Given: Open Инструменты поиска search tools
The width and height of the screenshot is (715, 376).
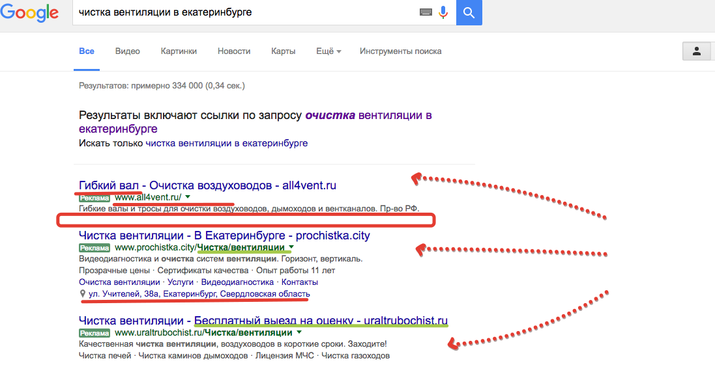Looking at the screenshot, I should 400,51.
